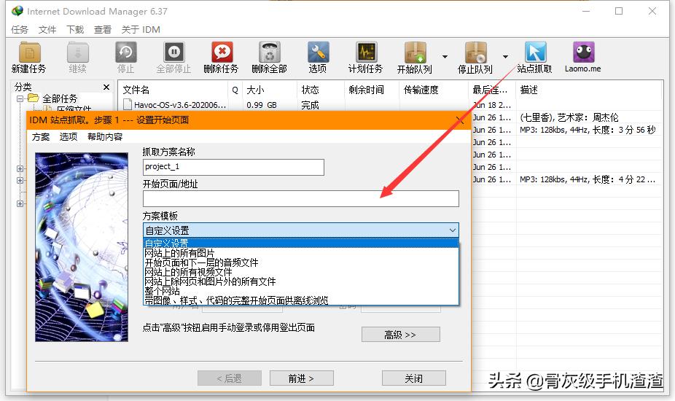Select 自定义设置 in the template list
Screen dimensions: 675x401
pyautogui.click(x=300, y=244)
